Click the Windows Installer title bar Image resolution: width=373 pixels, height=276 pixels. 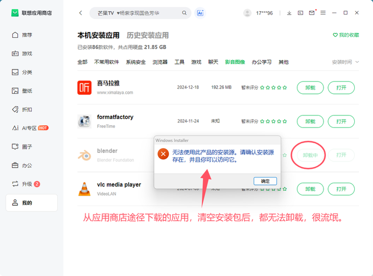[x=217, y=140]
